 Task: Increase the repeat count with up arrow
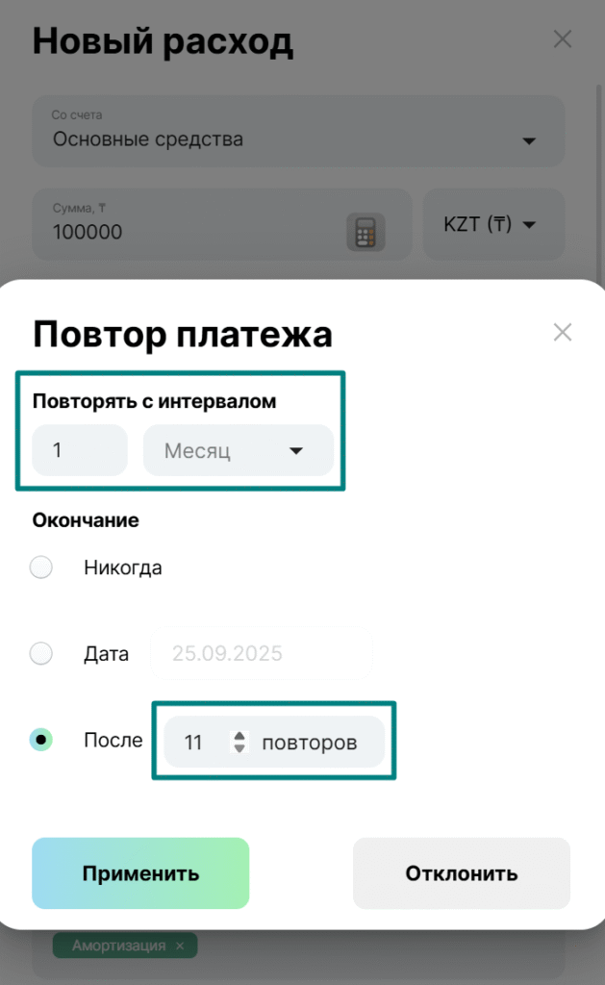click(240, 736)
